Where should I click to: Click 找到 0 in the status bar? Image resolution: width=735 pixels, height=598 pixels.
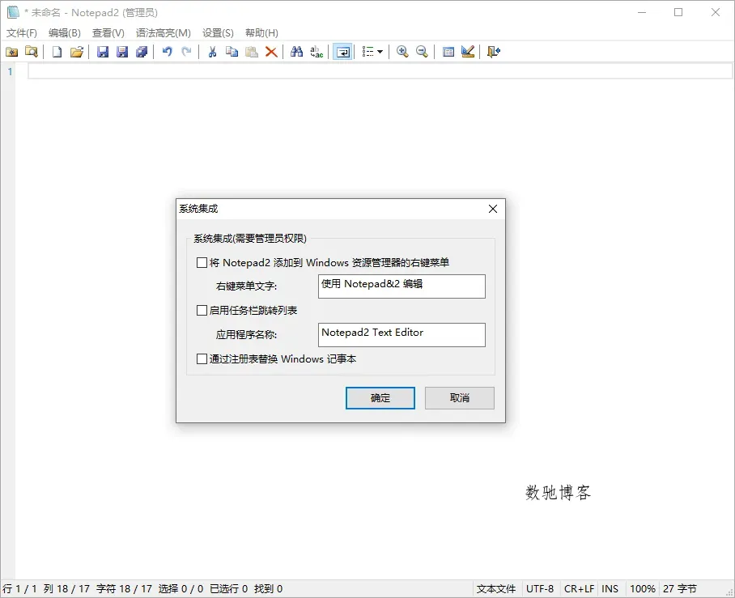pyautogui.click(x=268, y=588)
